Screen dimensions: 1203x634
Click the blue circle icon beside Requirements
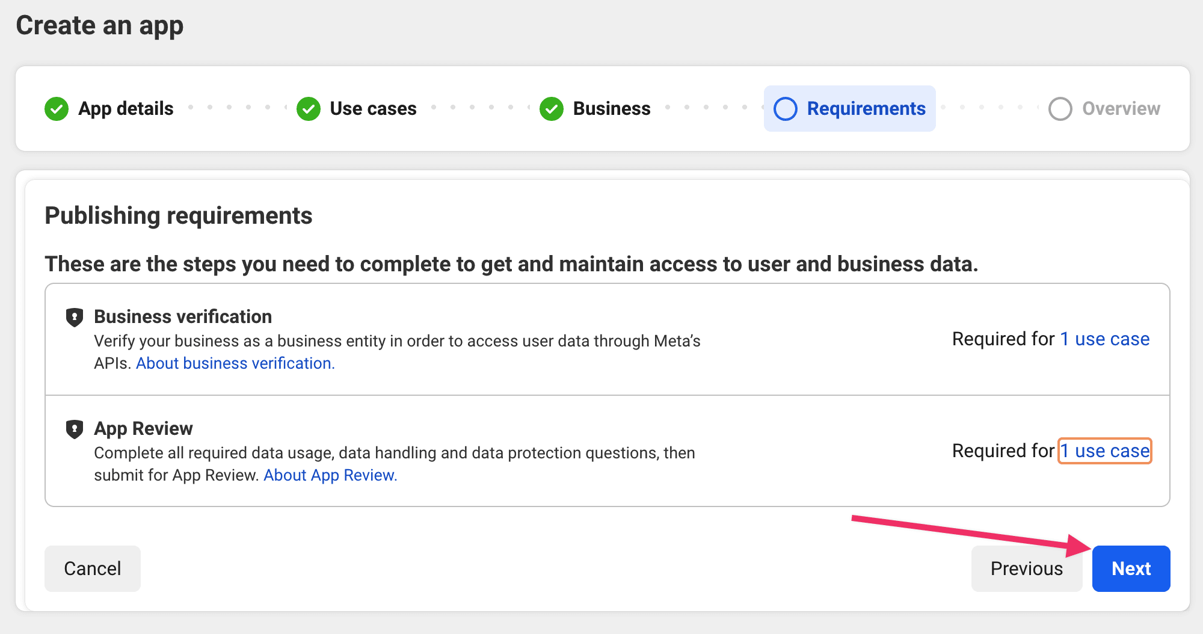pyautogui.click(x=786, y=109)
